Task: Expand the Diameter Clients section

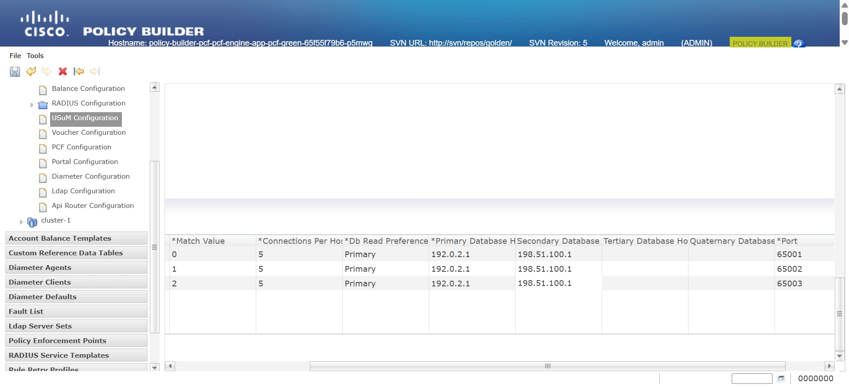Action: click(x=76, y=282)
